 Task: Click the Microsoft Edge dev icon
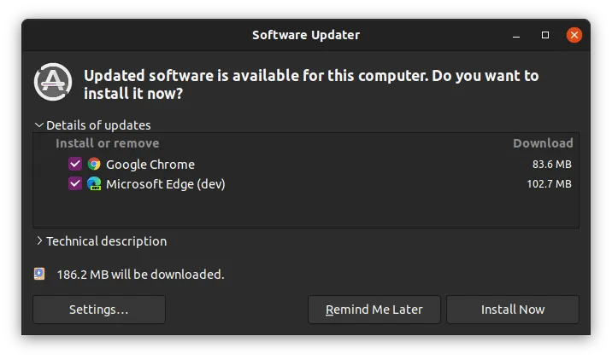(x=94, y=183)
